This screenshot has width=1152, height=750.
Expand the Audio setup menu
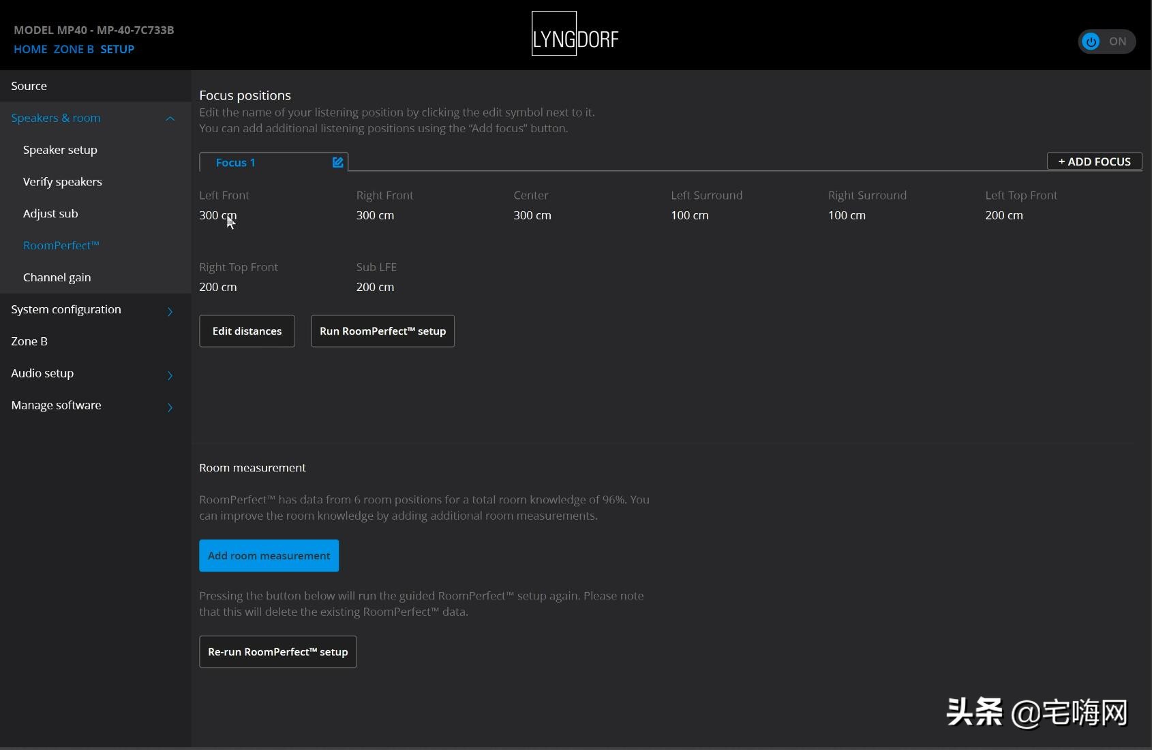click(170, 375)
